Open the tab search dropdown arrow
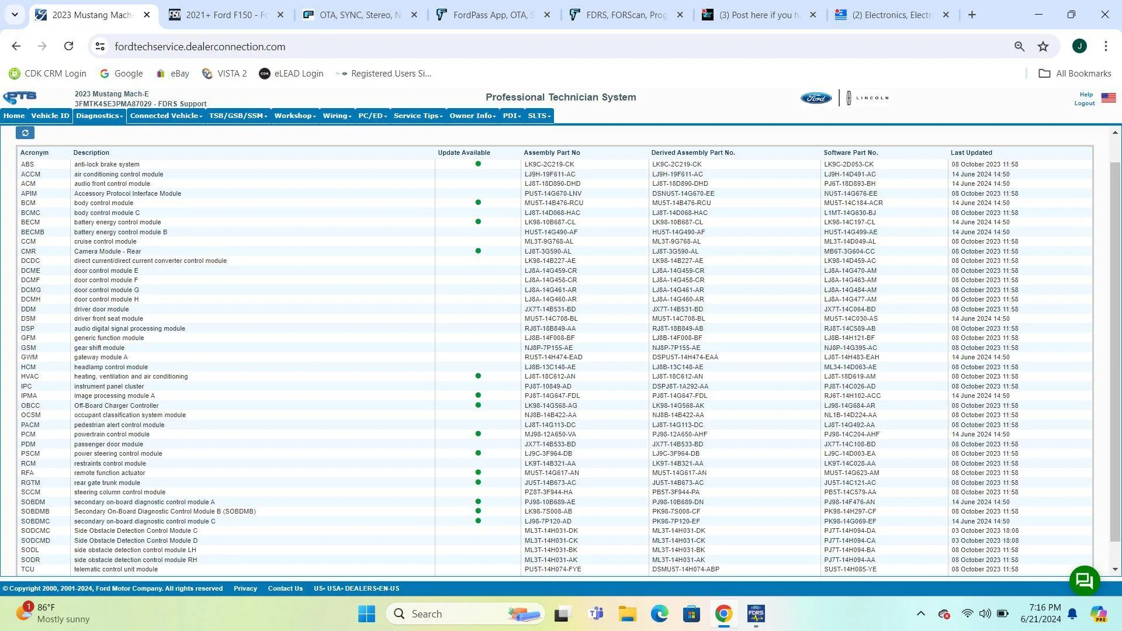The height and width of the screenshot is (631, 1122). coord(15,15)
